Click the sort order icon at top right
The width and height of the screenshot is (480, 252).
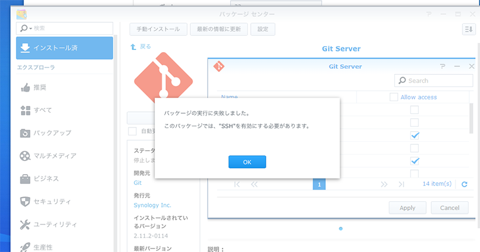(x=469, y=29)
